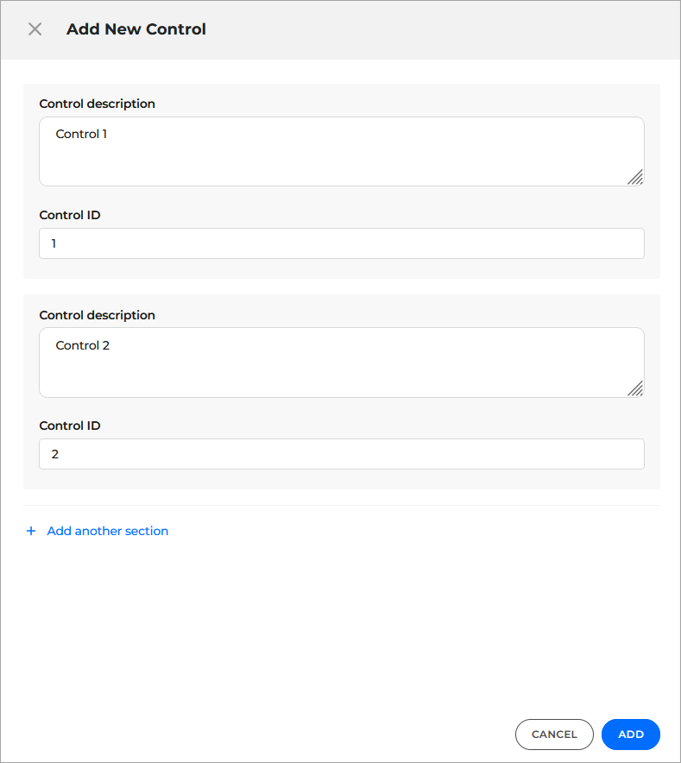The height and width of the screenshot is (763, 681).
Task: Close the Add New Control dialog via the X icon
Action: [35, 28]
